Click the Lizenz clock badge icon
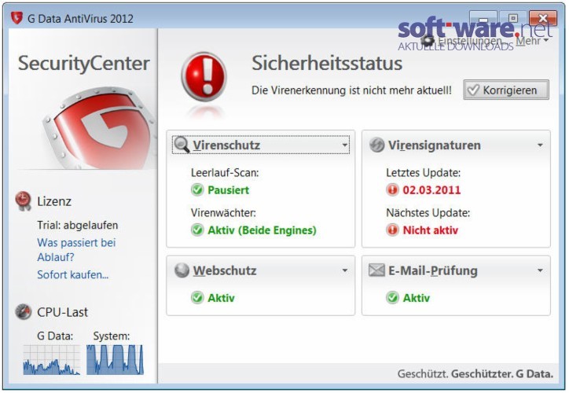The height and width of the screenshot is (393, 569). (x=24, y=201)
